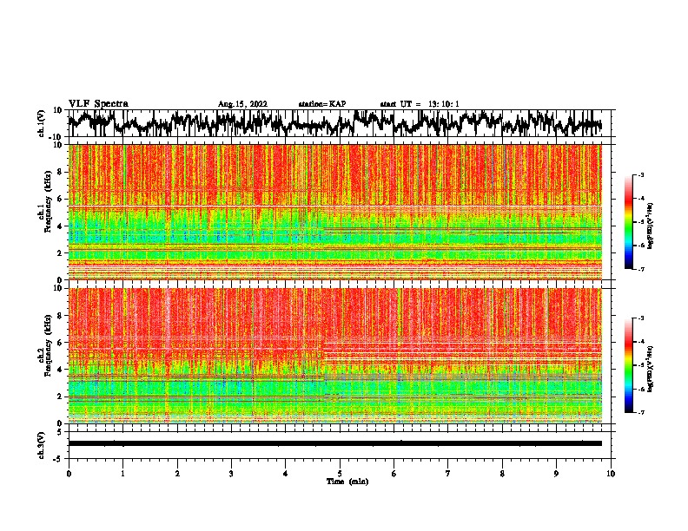Image resolution: width=688 pixels, height=531 pixels.
Task: Click the "station=KAP" label
Action: [x=322, y=104]
